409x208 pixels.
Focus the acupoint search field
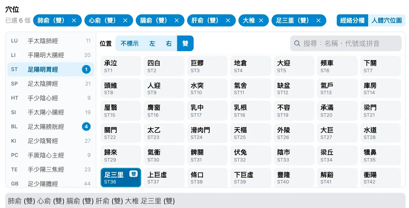(346, 43)
